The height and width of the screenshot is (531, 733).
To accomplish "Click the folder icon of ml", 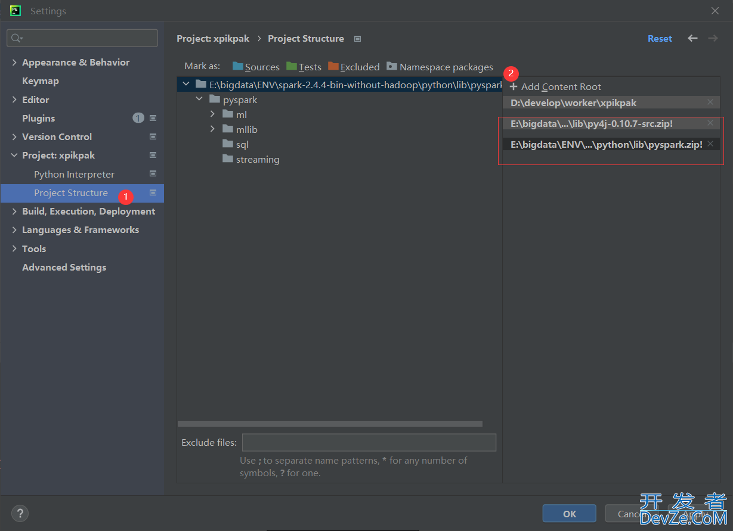I will (227, 114).
